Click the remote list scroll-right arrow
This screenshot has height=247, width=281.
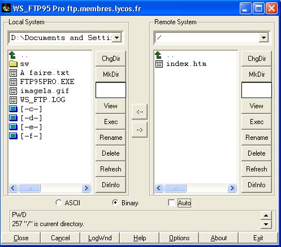[232, 188]
